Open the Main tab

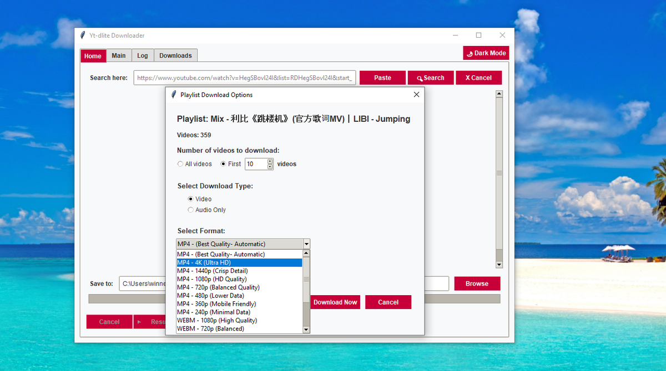coord(118,55)
